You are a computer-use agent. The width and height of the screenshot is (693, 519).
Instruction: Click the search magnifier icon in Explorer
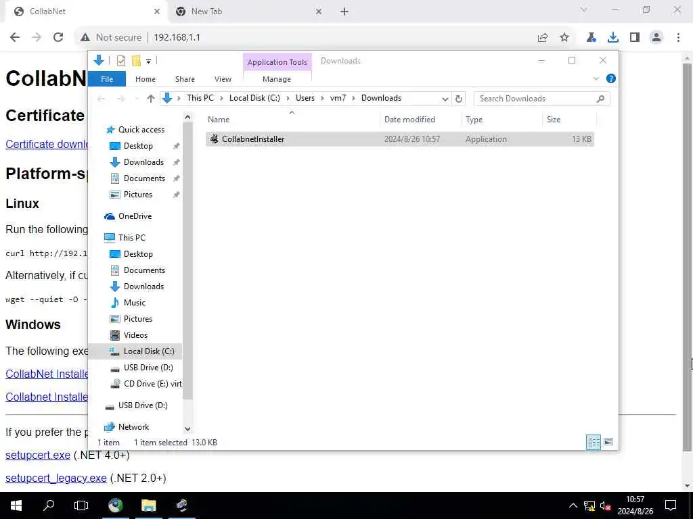[x=600, y=99]
